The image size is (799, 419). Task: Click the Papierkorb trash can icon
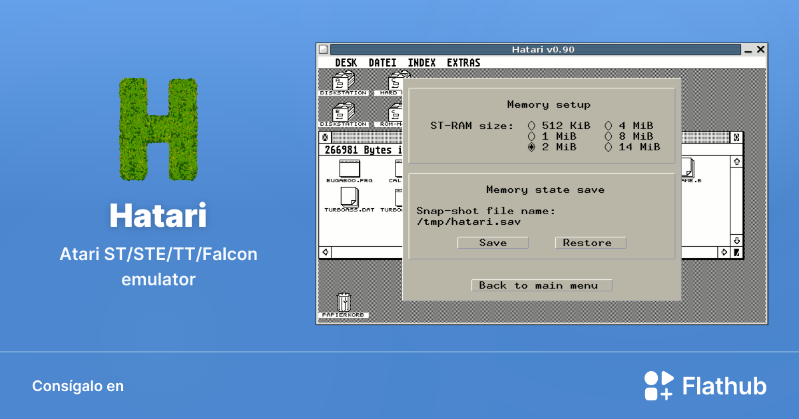344,303
